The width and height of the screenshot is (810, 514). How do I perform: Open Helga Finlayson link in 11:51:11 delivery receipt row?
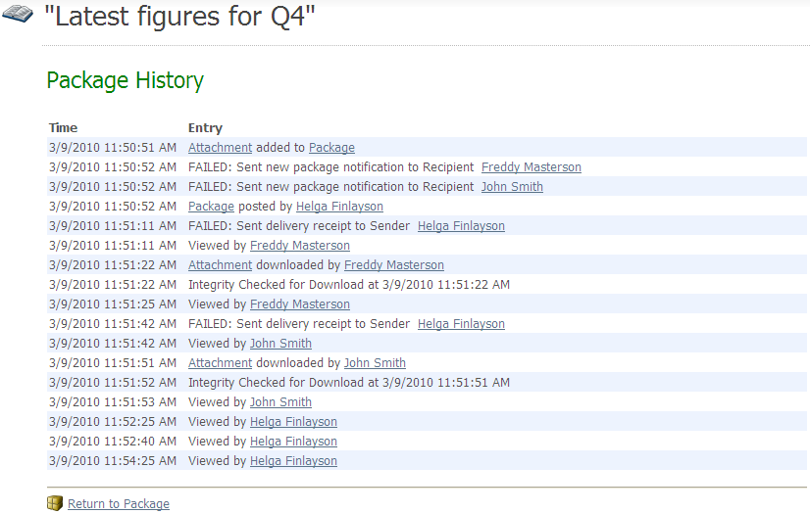pyautogui.click(x=461, y=226)
